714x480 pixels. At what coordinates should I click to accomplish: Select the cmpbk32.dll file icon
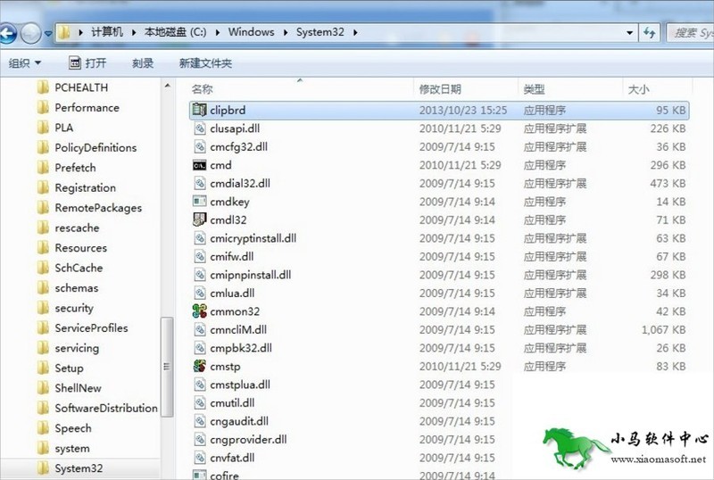(199, 348)
